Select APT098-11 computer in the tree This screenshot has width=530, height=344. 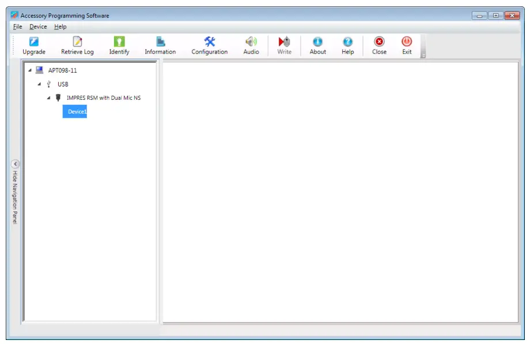point(63,70)
